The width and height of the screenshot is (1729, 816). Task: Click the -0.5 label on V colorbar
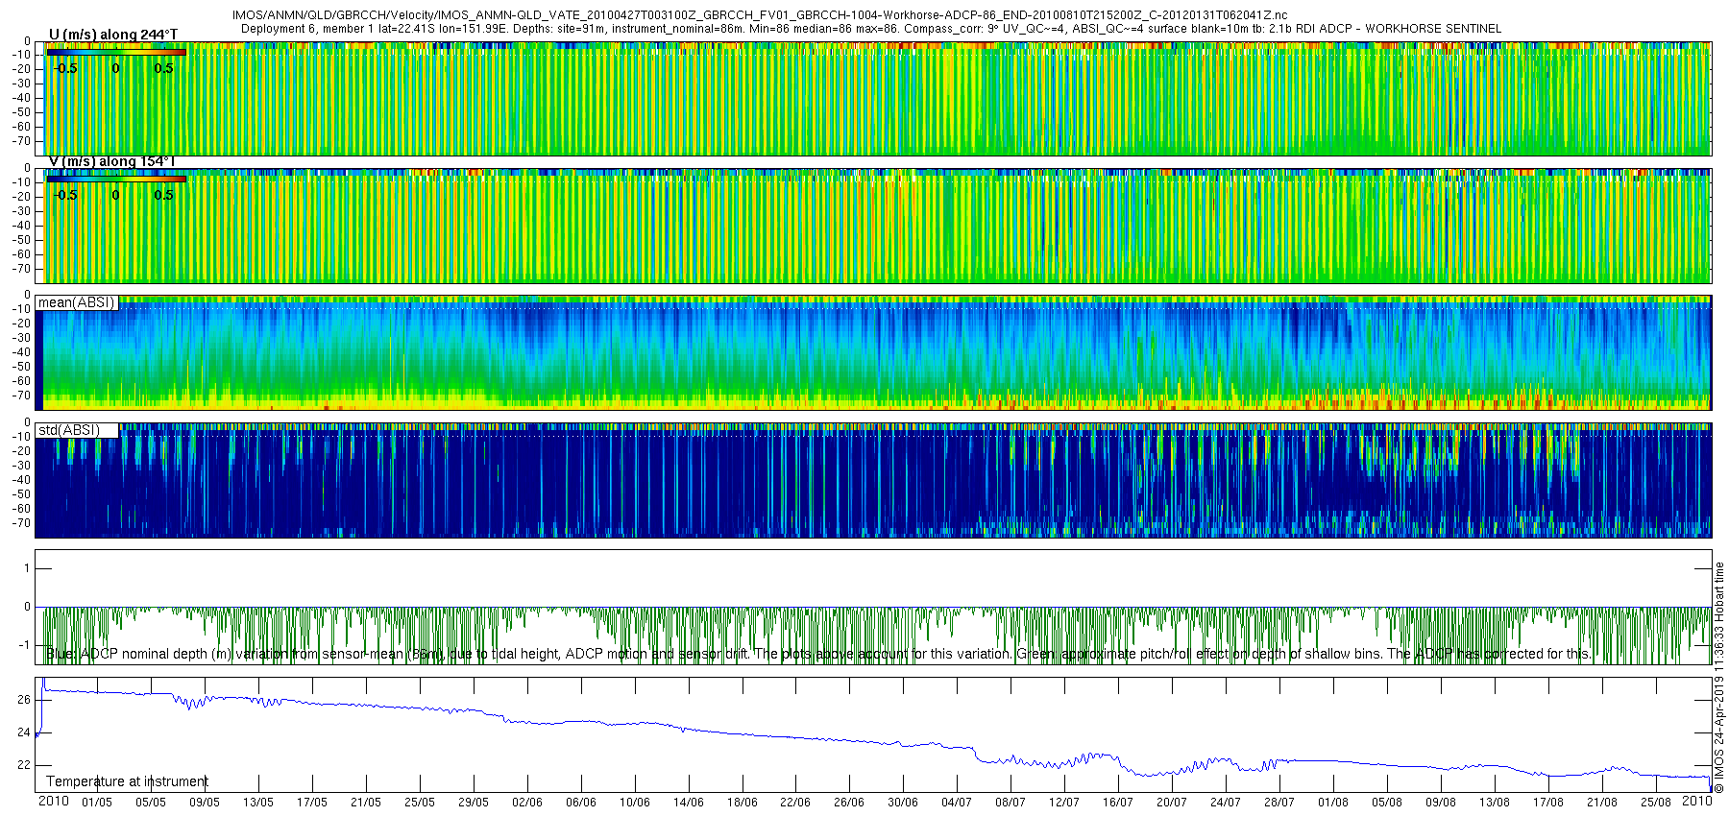point(64,195)
